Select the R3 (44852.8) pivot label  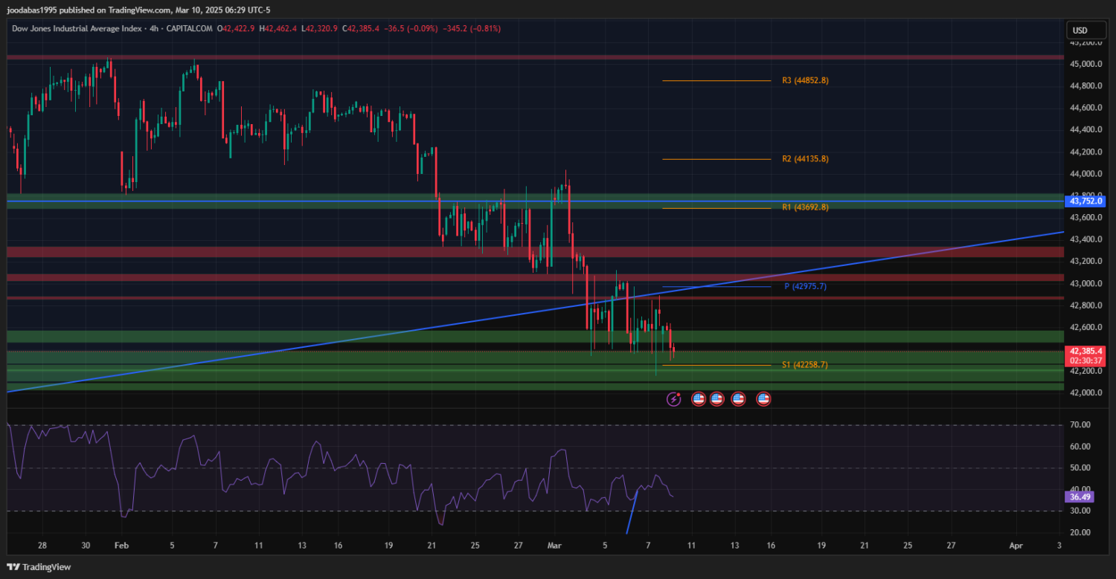click(x=805, y=80)
